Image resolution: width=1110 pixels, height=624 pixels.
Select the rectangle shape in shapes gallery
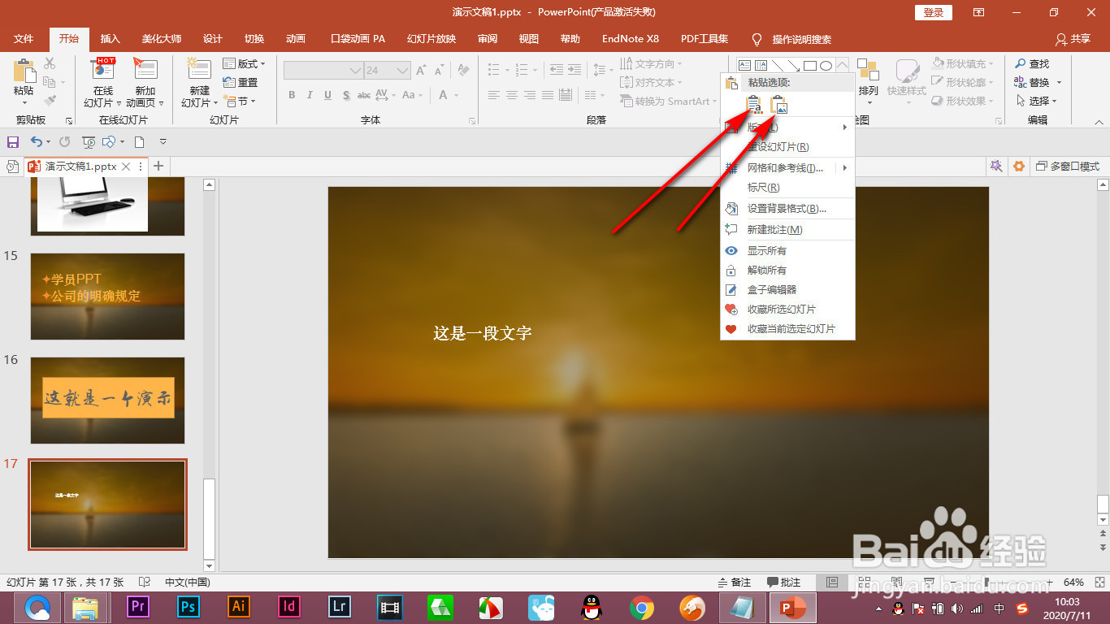click(810, 65)
